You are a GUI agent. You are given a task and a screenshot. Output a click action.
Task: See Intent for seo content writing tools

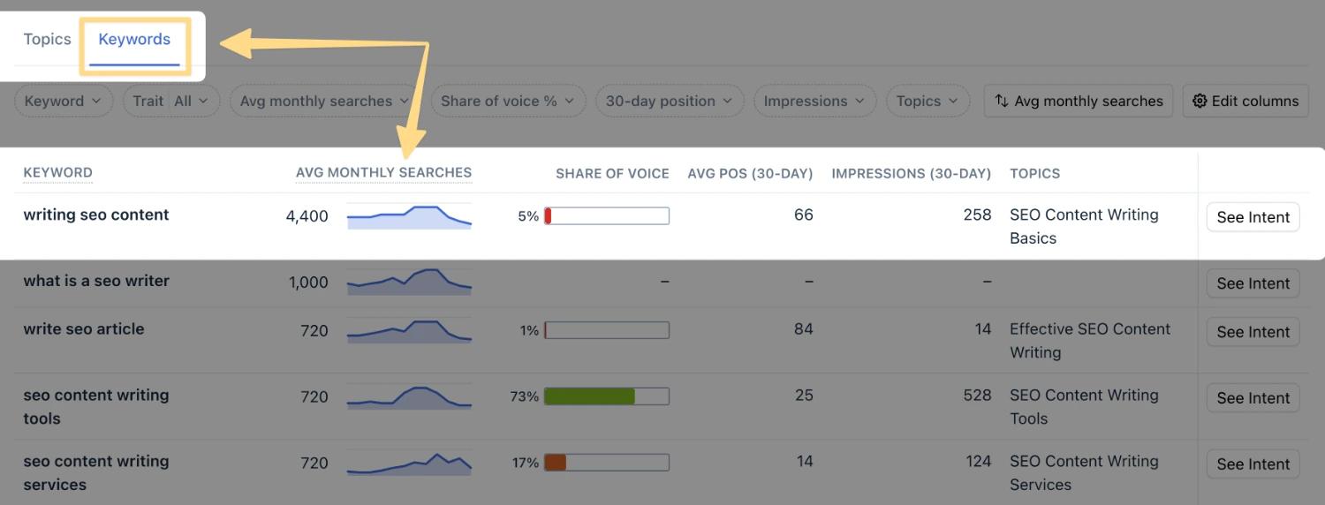[1253, 398]
